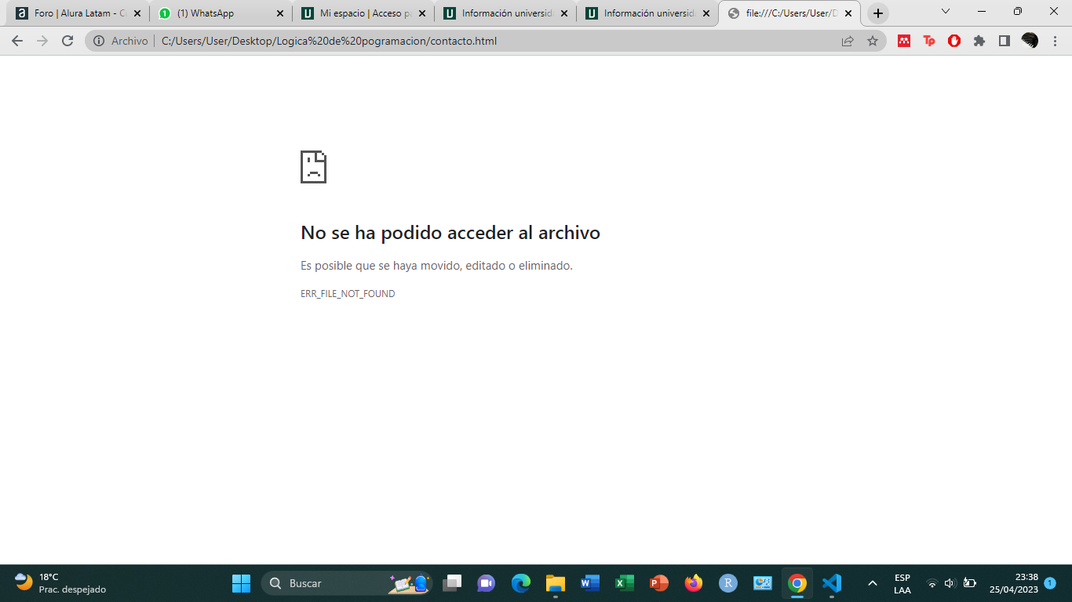Open the weather widget 18°C
Image resolution: width=1072 pixels, height=602 pixels.
pos(60,583)
